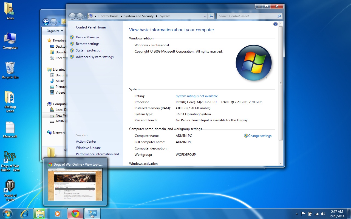Click the taskbar clock and date
Image resolution: width=351 pixels, height=219 pixels.
pos(337,214)
